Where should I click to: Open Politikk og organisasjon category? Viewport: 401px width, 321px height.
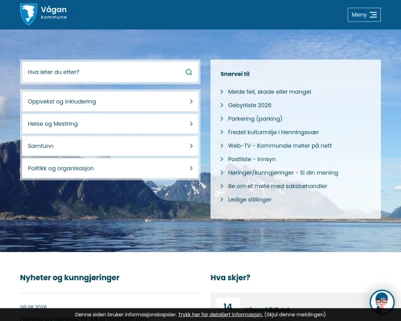coord(110,169)
